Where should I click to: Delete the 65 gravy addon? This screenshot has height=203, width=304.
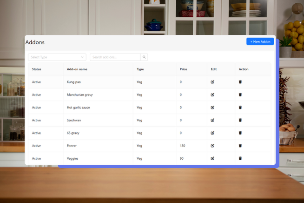pos(240,133)
